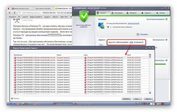Image resolution: width=177 pixels, height=112 pixels.
Task: Select the log row dated 19:43:26
Action: click(x=81, y=60)
